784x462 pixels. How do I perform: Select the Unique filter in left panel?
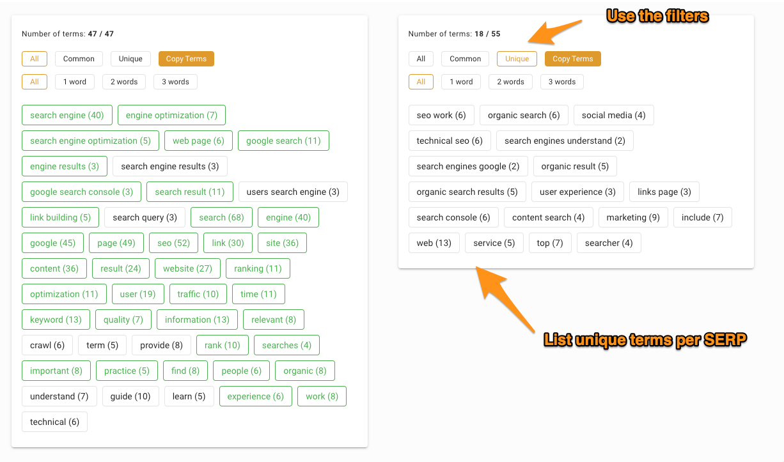(130, 58)
